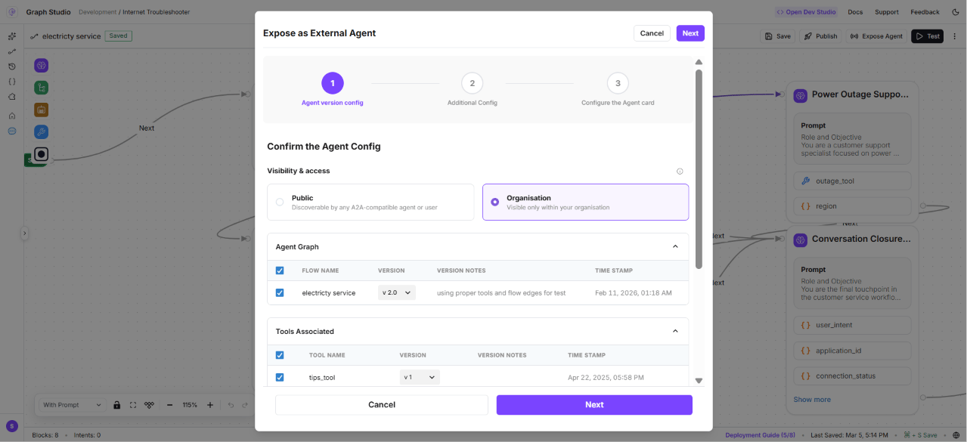This screenshot has height=442, width=967.
Task: Click the region variable in Power Outage card
Action: [x=852, y=206]
